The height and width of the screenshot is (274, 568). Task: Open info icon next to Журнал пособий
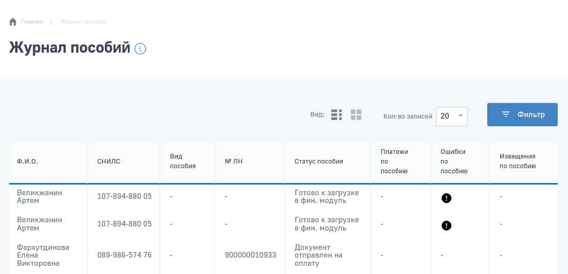pos(140,49)
